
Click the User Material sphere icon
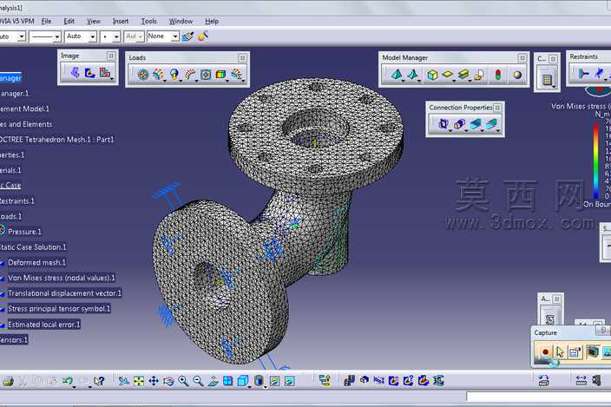tap(517, 75)
